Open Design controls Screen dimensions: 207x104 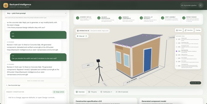(59, 92)
